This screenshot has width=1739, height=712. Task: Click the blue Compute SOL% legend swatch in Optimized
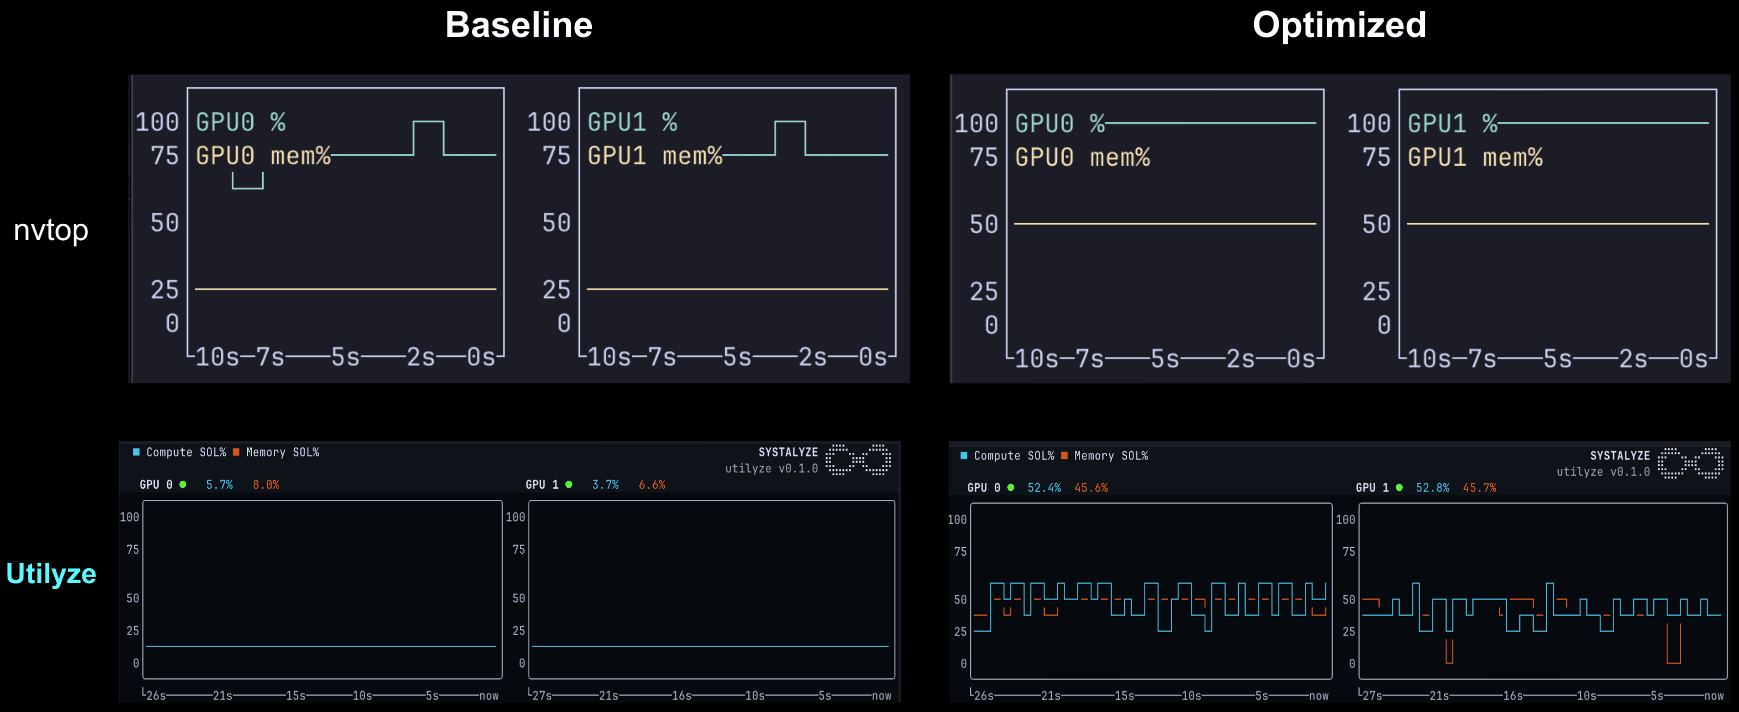pyautogui.click(x=964, y=455)
